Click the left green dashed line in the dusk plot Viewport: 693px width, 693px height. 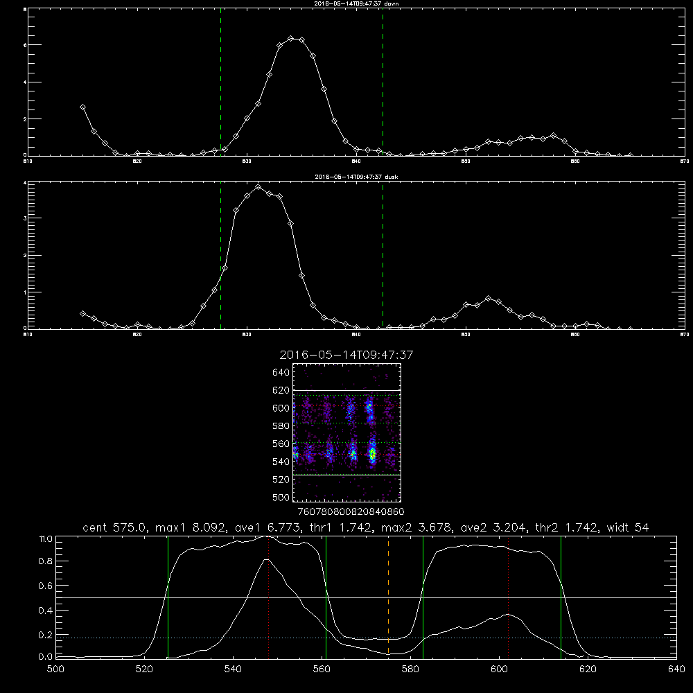coord(220,256)
